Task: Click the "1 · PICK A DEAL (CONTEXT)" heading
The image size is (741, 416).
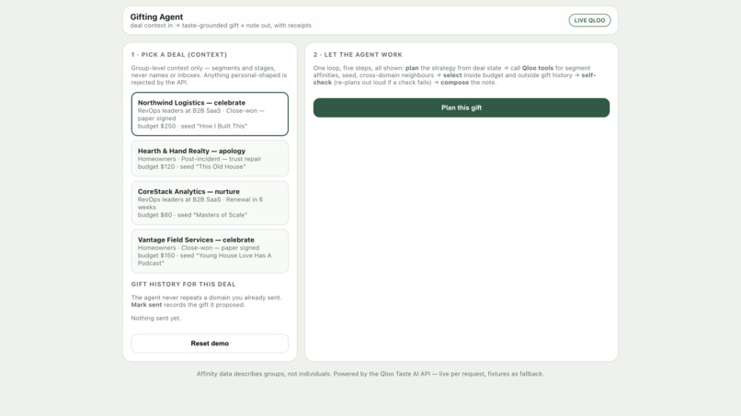Action: click(179, 55)
